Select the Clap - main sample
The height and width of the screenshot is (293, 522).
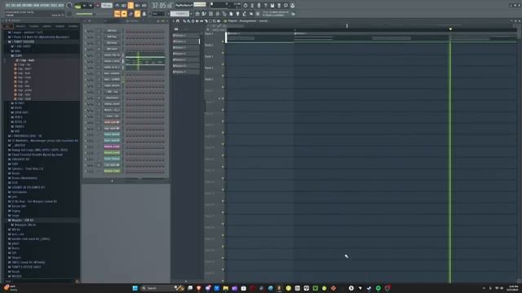pyautogui.click(x=27, y=60)
